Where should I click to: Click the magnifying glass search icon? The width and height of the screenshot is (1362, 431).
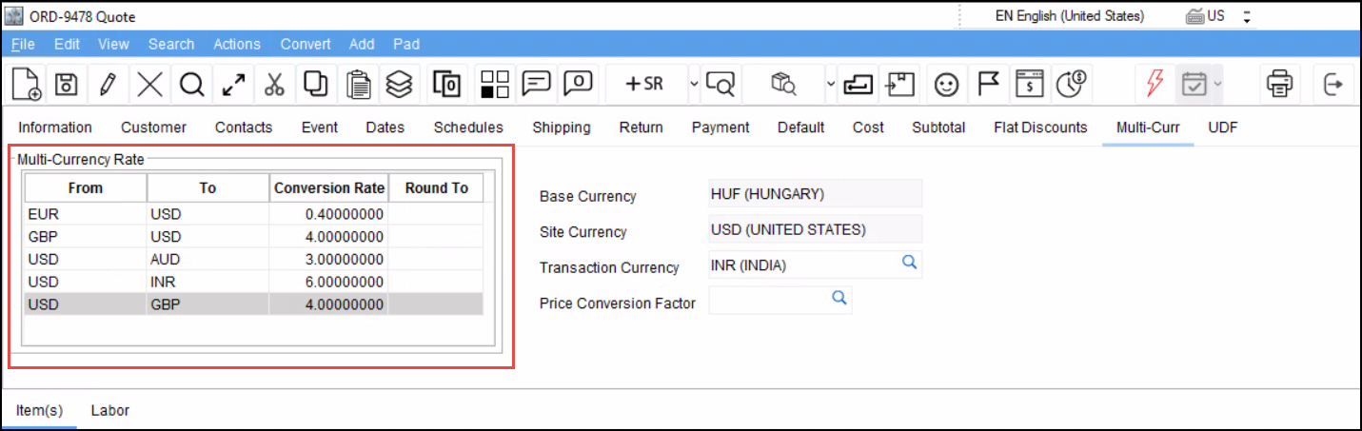coord(192,85)
